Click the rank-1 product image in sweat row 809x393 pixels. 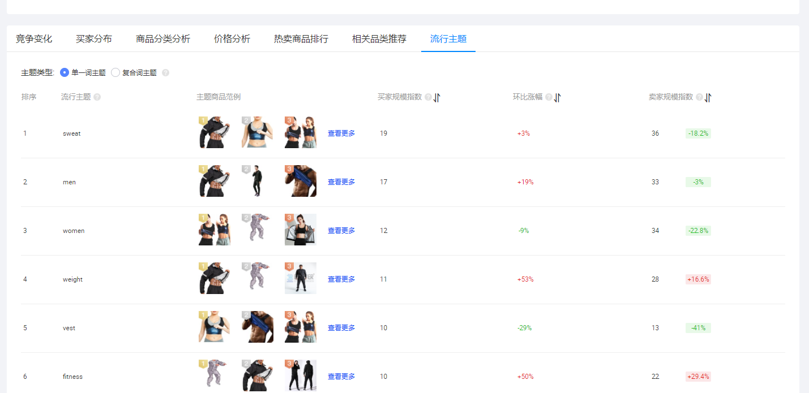click(x=214, y=133)
